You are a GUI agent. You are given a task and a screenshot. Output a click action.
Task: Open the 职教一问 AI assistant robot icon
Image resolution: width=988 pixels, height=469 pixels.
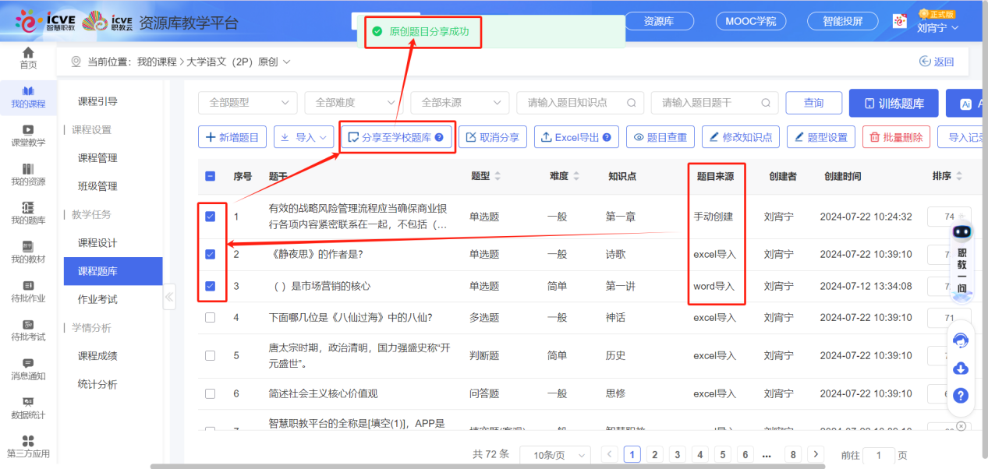[x=961, y=231]
